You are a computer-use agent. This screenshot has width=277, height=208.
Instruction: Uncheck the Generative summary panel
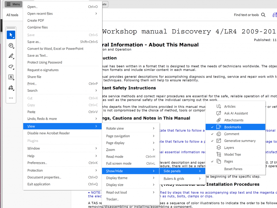tap(235, 141)
